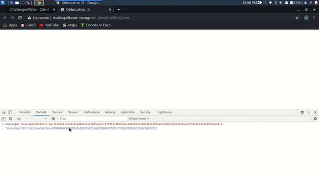Click the 12:56 PM clock
Viewport: 319px width, 179px height.
pos(249,2)
